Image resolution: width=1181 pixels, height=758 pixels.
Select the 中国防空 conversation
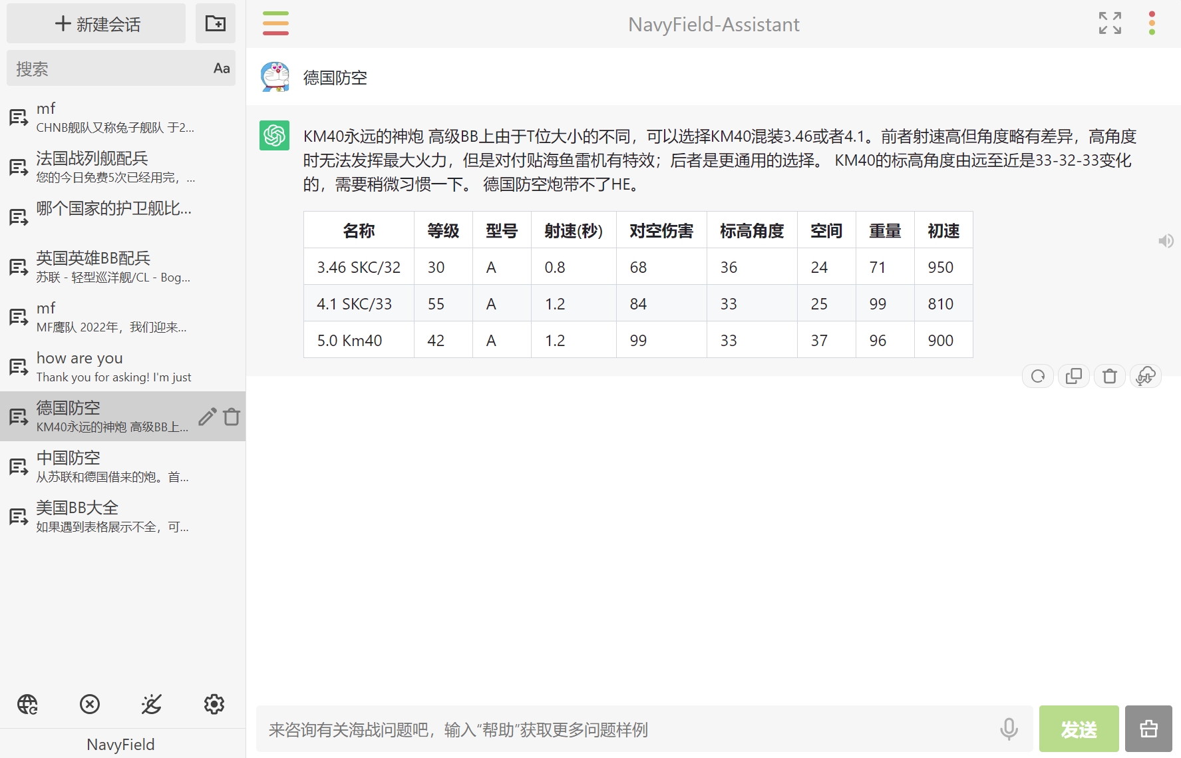[x=113, y=466]
